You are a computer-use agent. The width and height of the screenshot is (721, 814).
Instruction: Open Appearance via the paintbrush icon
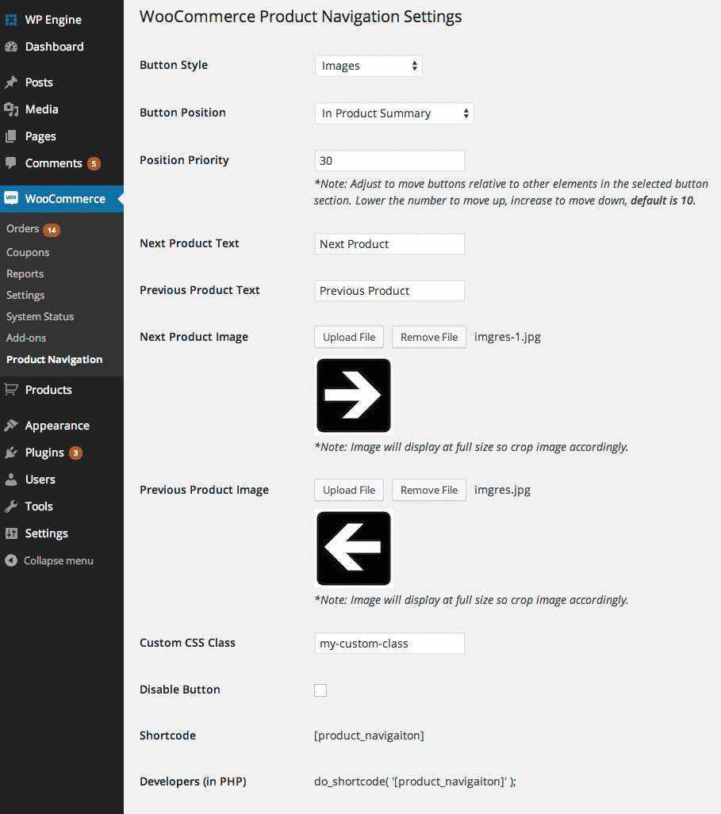13,425
